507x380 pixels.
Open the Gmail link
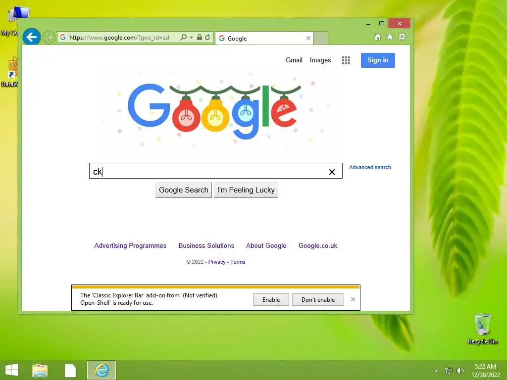coord(294,60)
